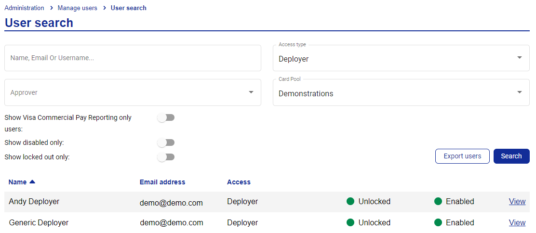Toggle Show Visa Commercial Pay Reporting only users
Image resolution: width=536 pixels, height=233 pixels.
coord(166,118)
